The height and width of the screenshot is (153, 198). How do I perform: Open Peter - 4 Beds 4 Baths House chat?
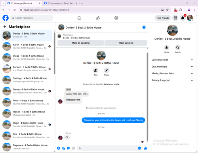pos(27,102)
